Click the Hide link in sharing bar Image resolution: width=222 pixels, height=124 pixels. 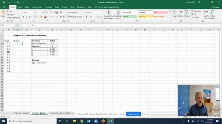pyautogui.click(x=144, y=114)
